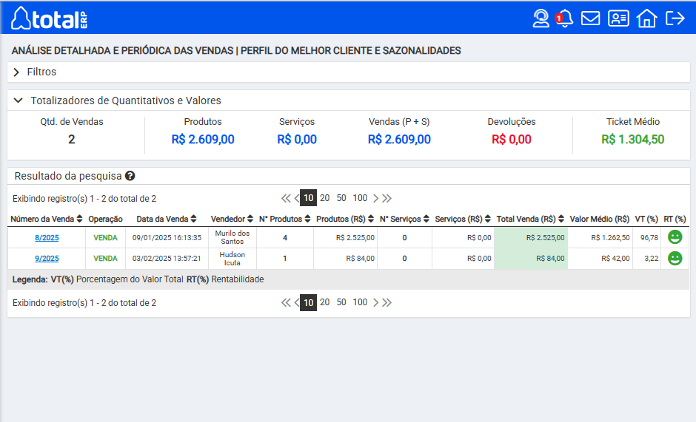The width and height of the screenshot is (696, 422).
Task: Open the support agent headset icon
Action: 541,18
